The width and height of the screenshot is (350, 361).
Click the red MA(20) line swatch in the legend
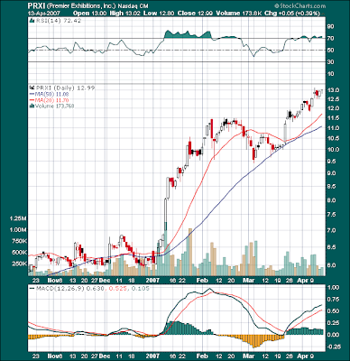click(x=32, y=100)
